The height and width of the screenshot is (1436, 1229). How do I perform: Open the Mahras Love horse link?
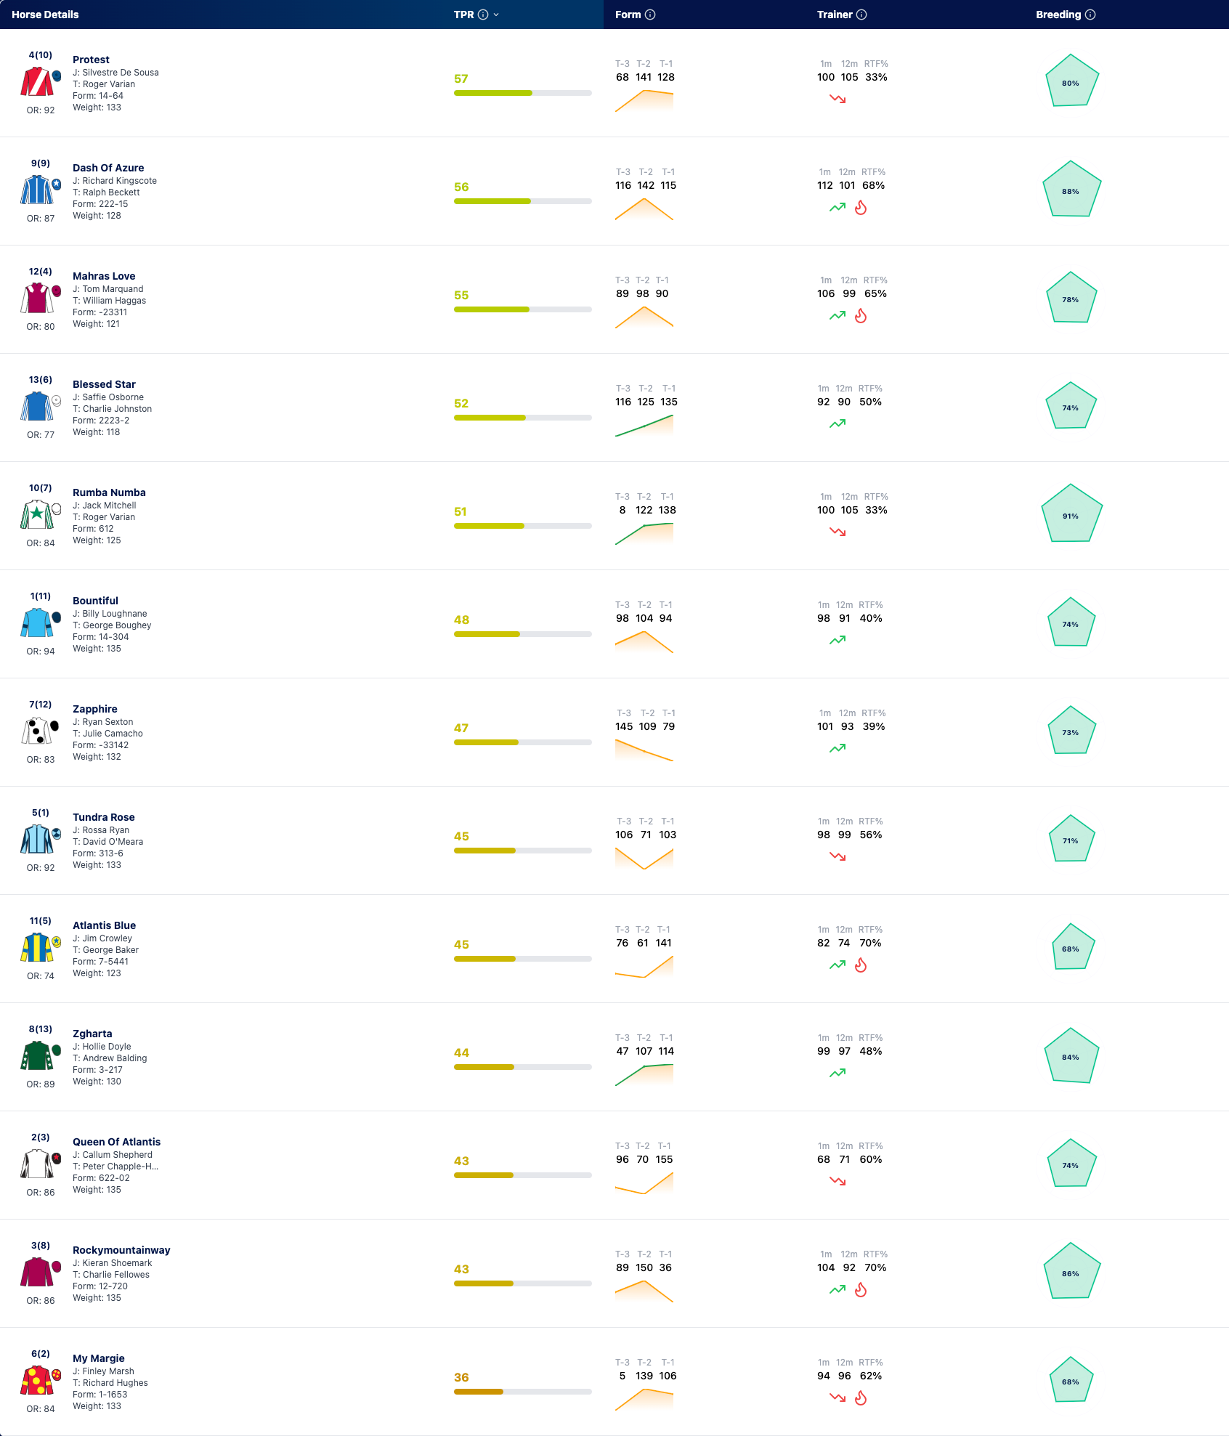click(x=104, y=276)
